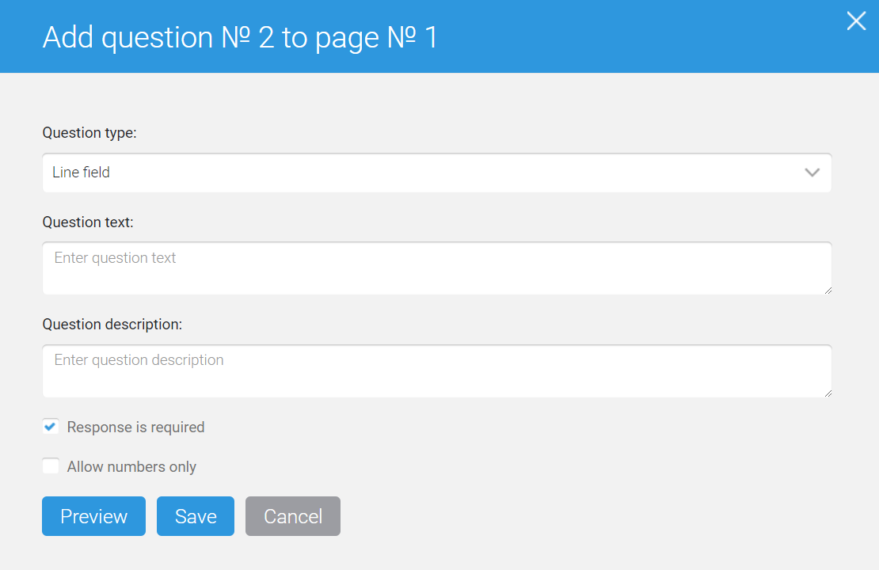Focus the Question description field
Screen dimensions: 879x570
click(x=436, y=371)
